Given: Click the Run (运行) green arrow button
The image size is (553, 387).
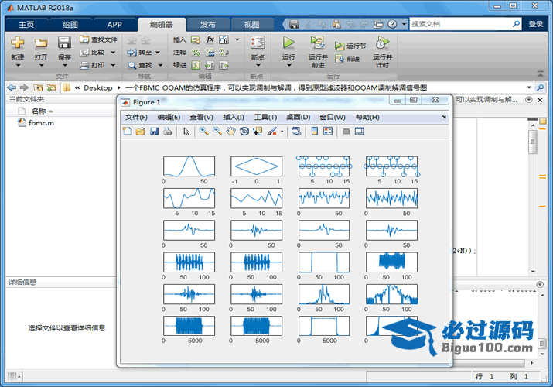Looking at the screenshot, I should point(288,43).
